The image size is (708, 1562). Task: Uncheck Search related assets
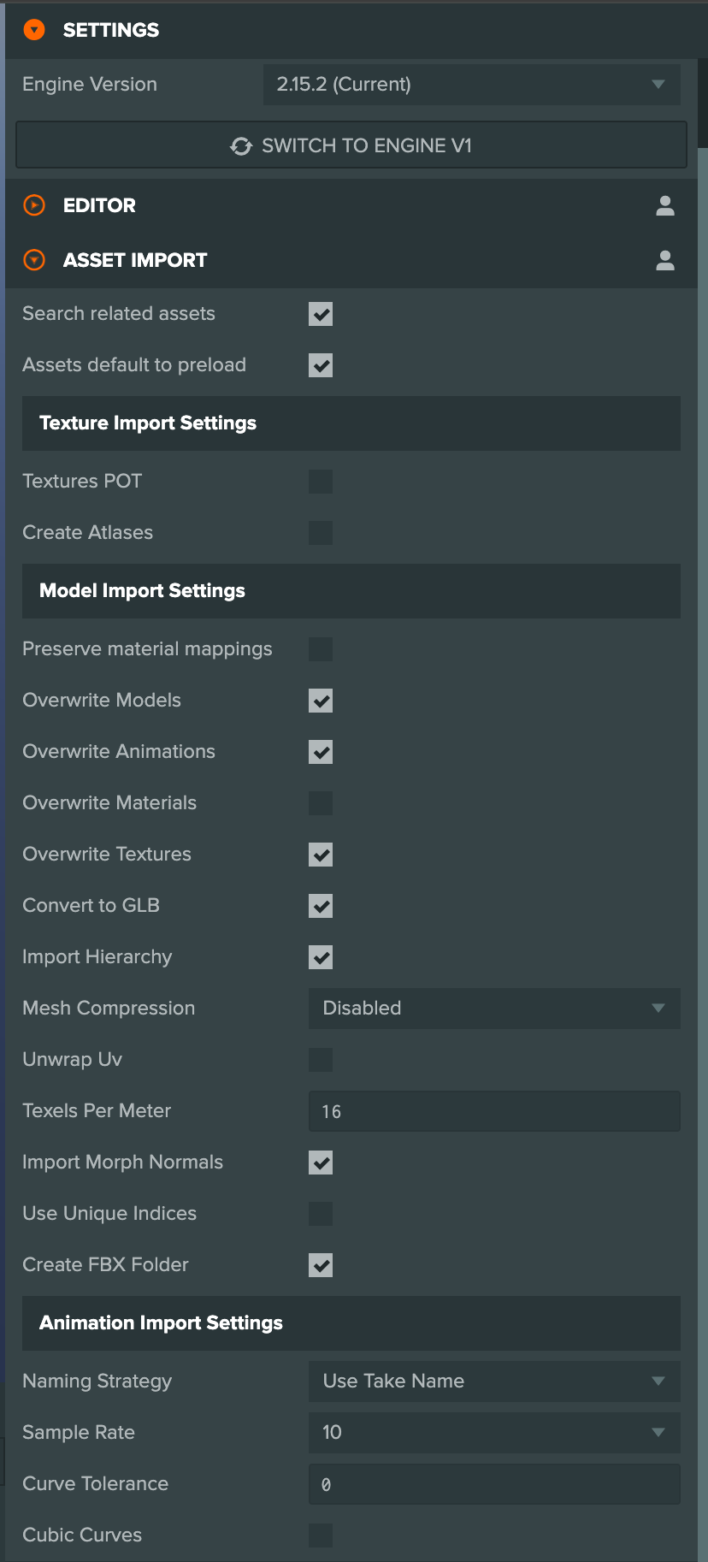point(321,314)
